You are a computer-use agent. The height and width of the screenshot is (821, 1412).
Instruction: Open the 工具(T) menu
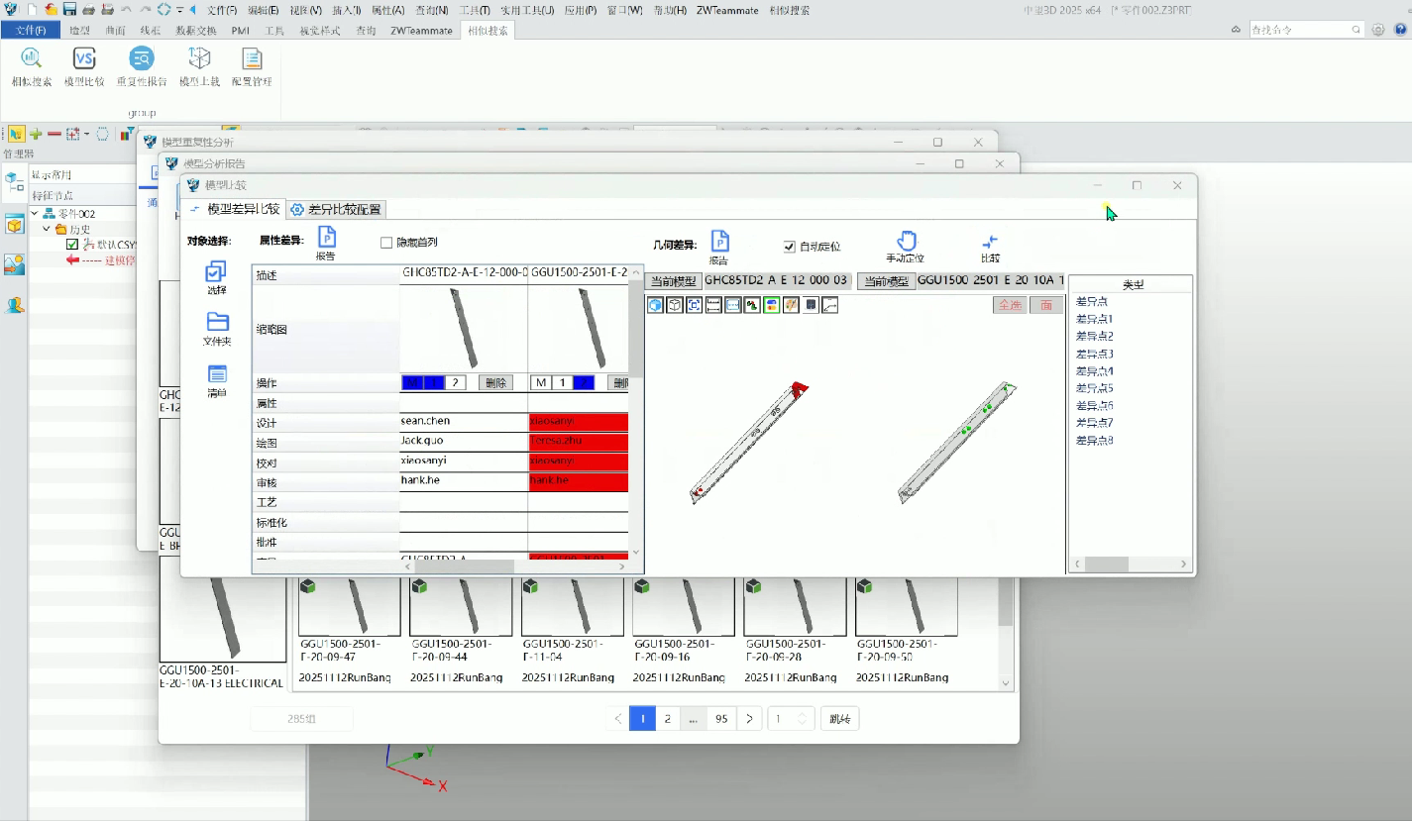click(475, 10)
